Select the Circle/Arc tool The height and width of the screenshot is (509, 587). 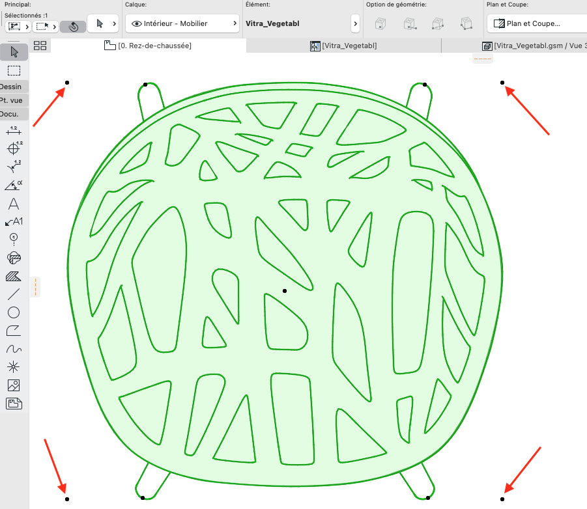[14, 312]
